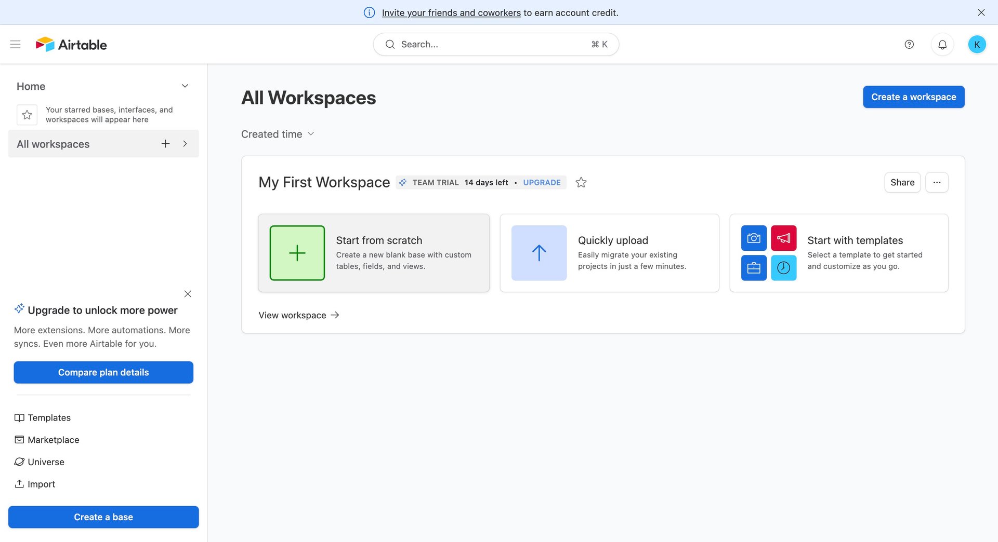Close the Upgrade promo panel
Viewport: 998px width, 542px height.
188,294
